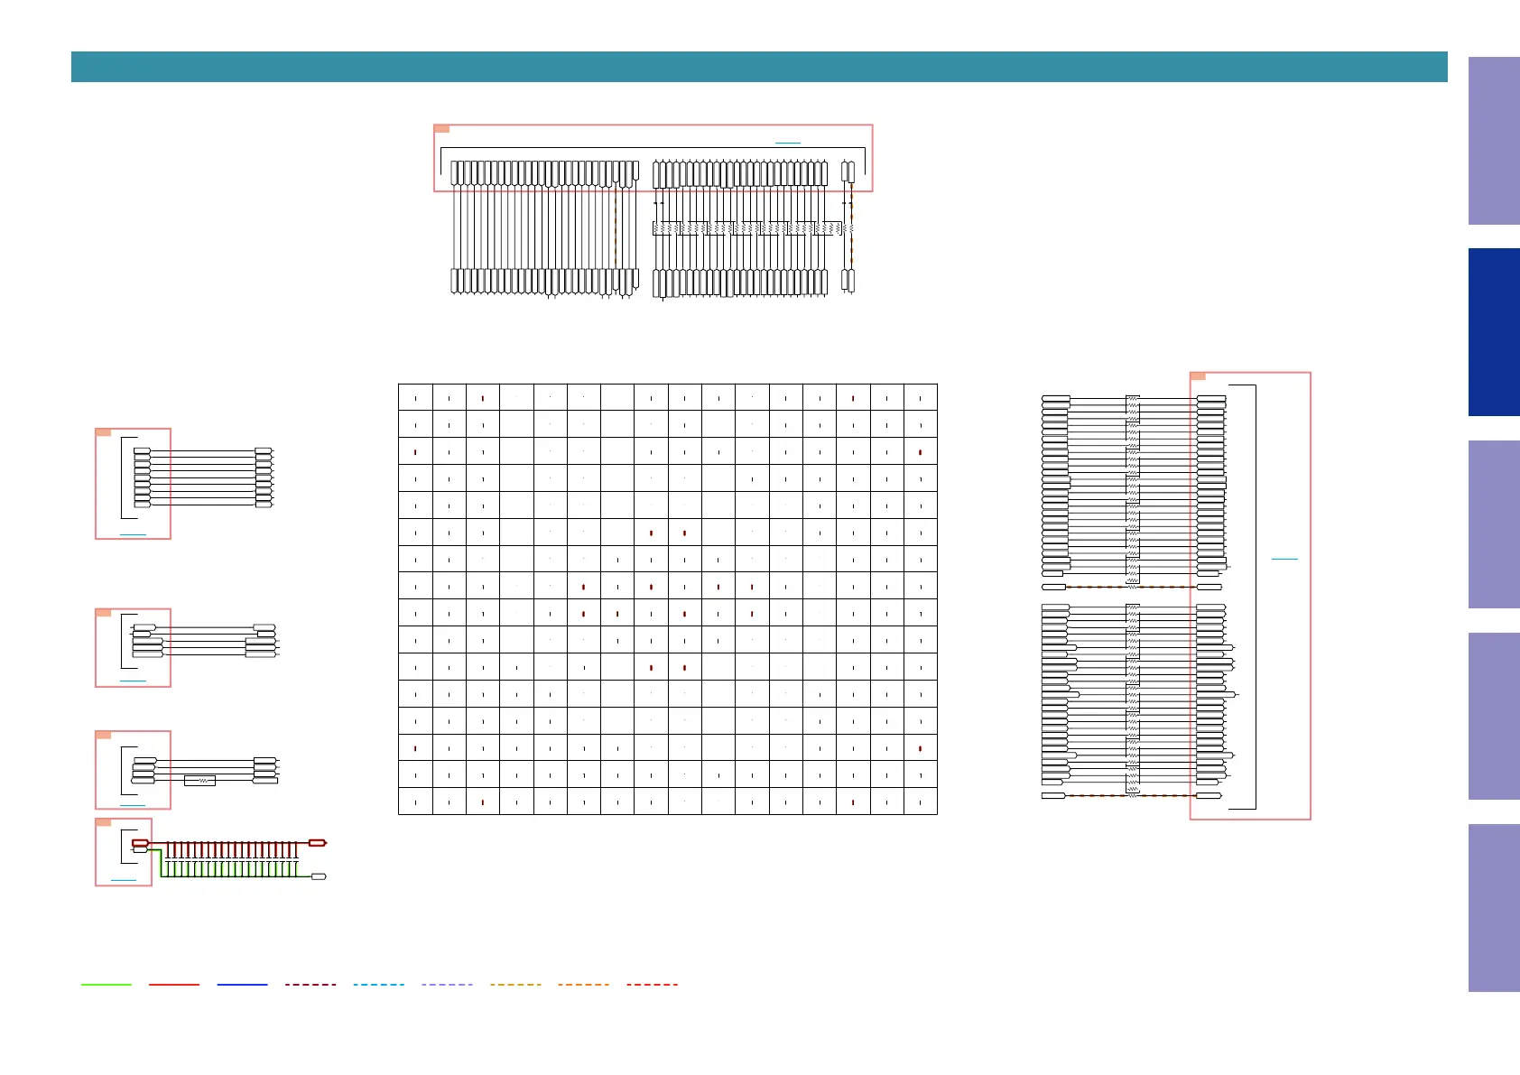The width and height of the screenshot is (1520, 1075).
Task: Select the dark blue active side tab
Action: pyautogui.click(x=1494, y=332)
